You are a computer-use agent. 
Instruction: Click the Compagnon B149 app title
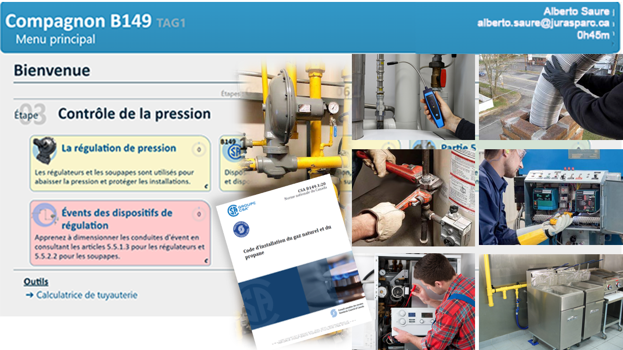pyautogui.click(x=78, y=21)
